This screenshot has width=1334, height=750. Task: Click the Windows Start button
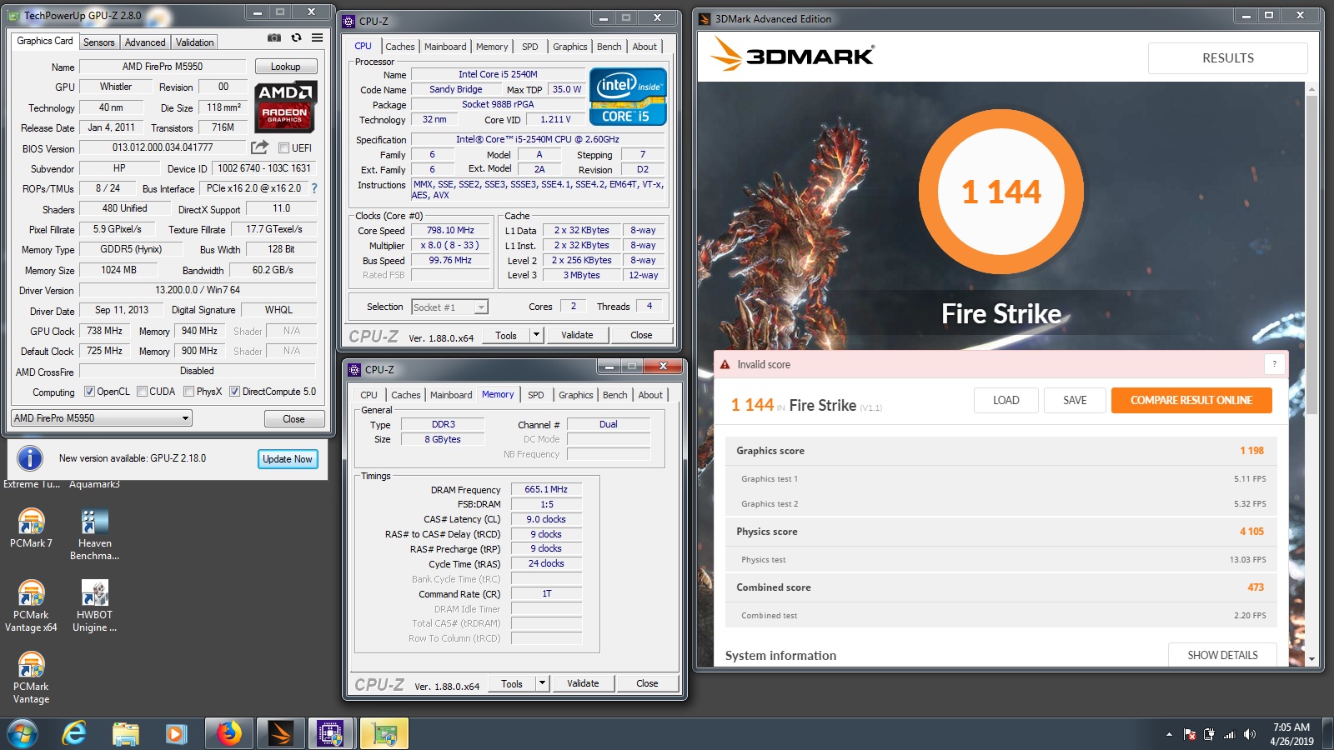click(x=23, y=734)
